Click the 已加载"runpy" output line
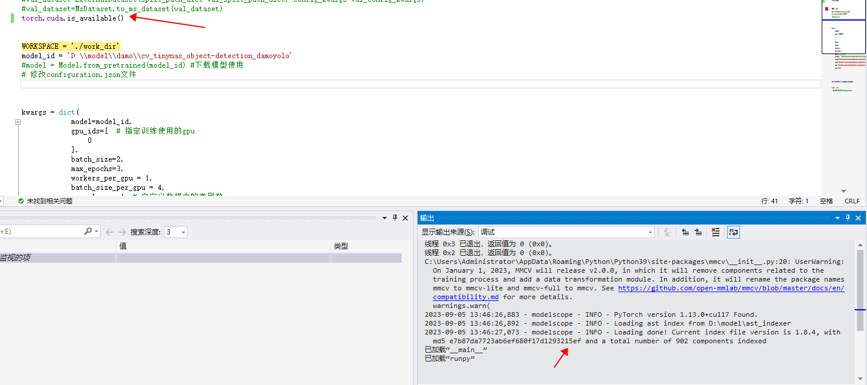The height and width of the screenshot is (385, 867). coord(449,359)
